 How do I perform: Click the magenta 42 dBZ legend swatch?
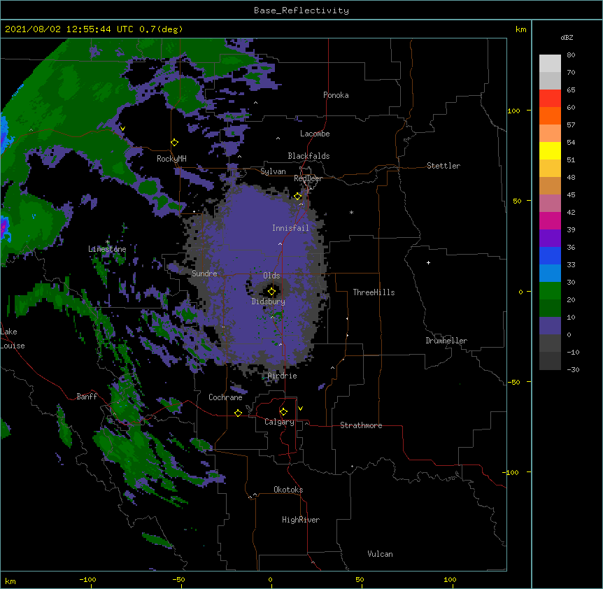[550, 220]
